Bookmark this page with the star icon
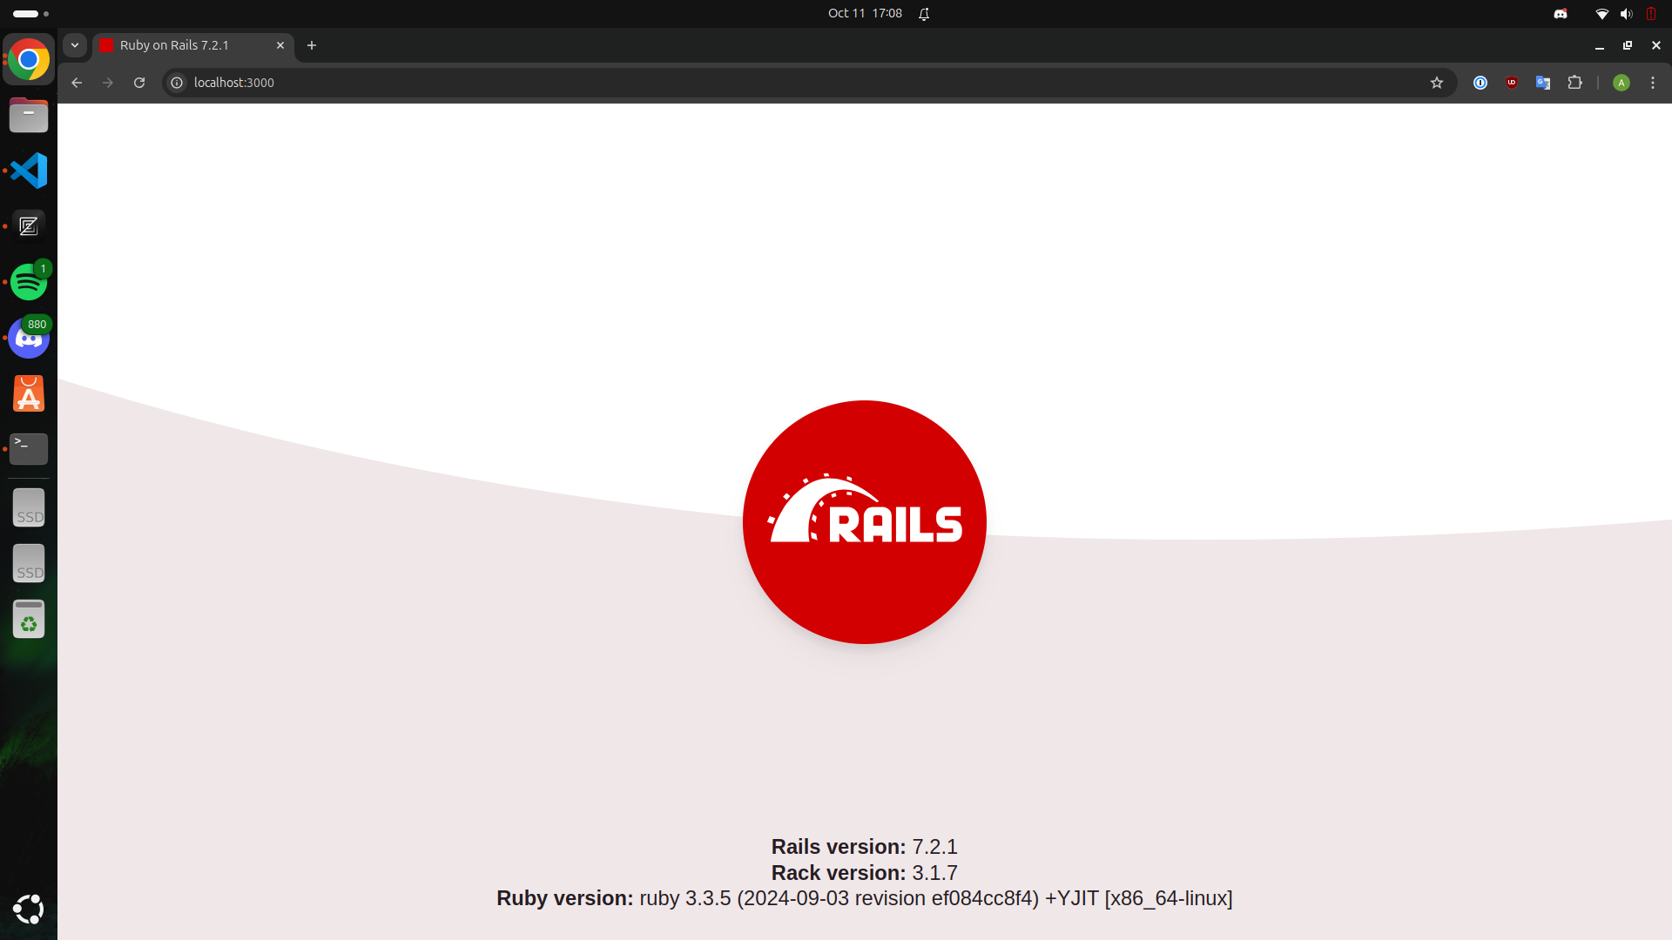Image resolution: width=1672 pixels, height=940 pixels. click(1437, 83)
